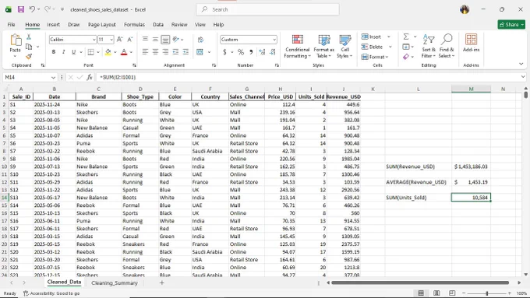This screenshot has width=530, height=298.
Task: Toggle Bottom Align
Action: (165, 40)
